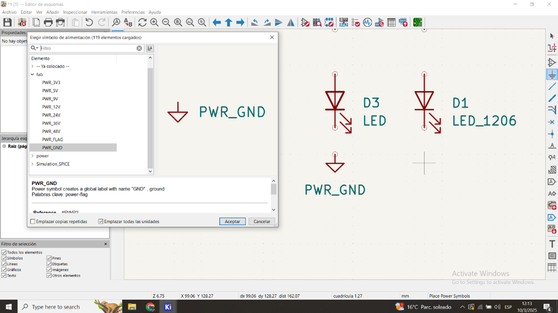Toggle Emplazar copias repetidas checkbox
The height and width of the screenshot is (313, 558).
coord(33,221)
